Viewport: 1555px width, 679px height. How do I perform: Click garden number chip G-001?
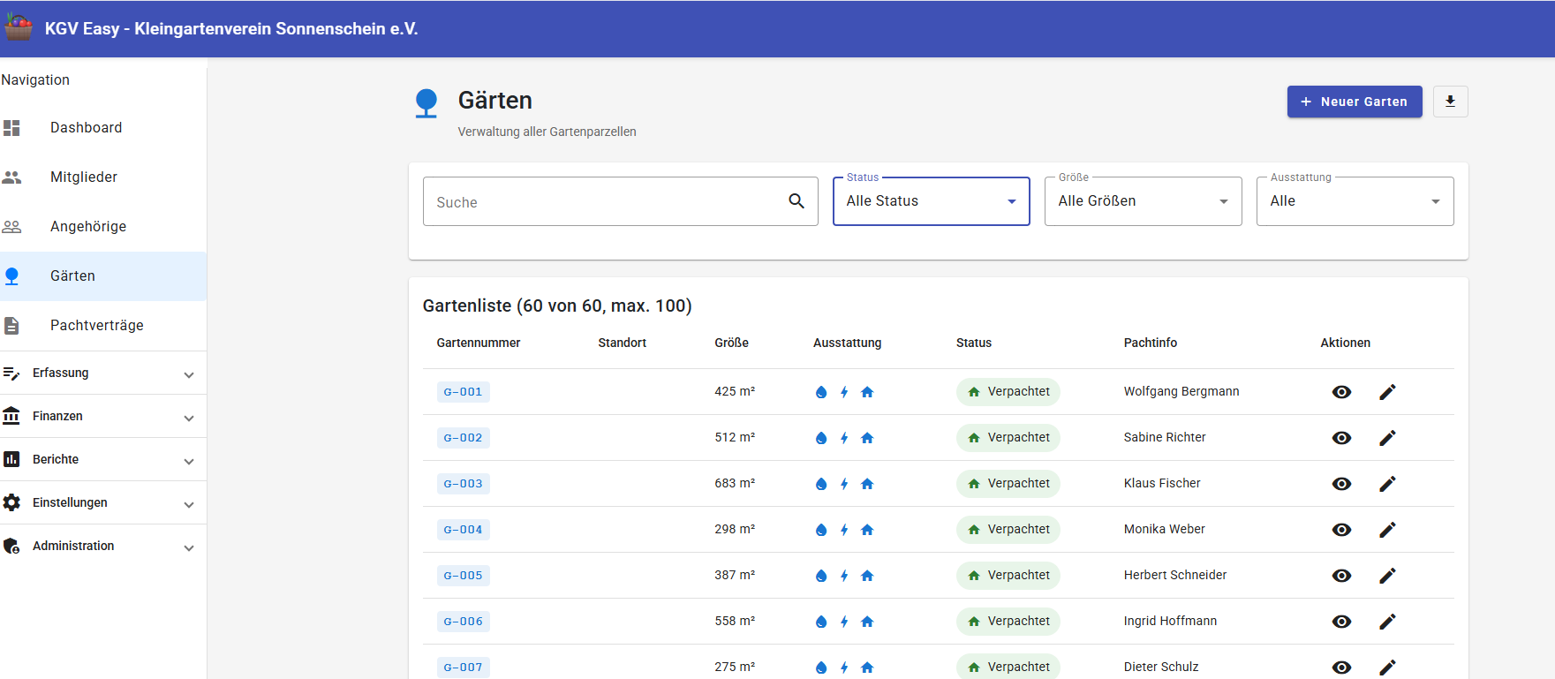(x=463, y=392)
